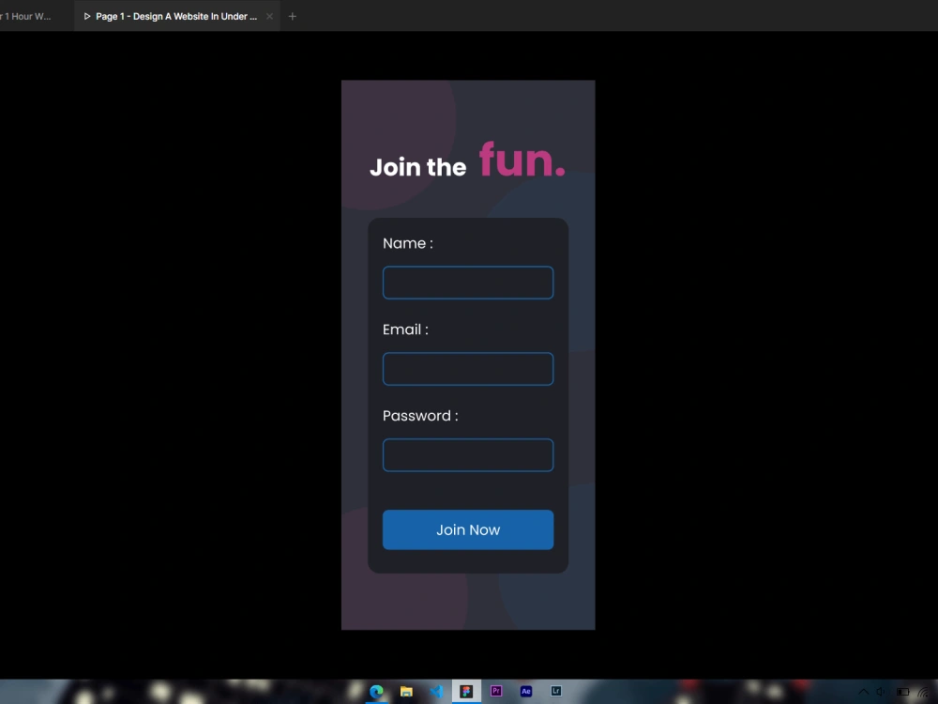This screenshot has height=704, width=938.
Task: Click the volume icon in system tray
Action: pos(881,692)
